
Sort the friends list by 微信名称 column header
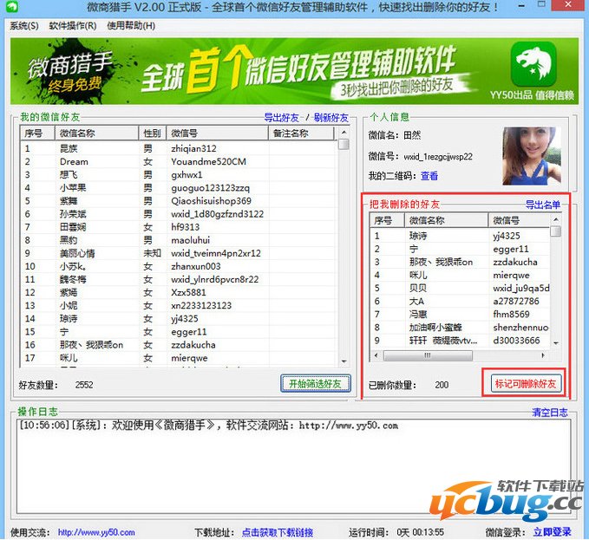(97, 133)
